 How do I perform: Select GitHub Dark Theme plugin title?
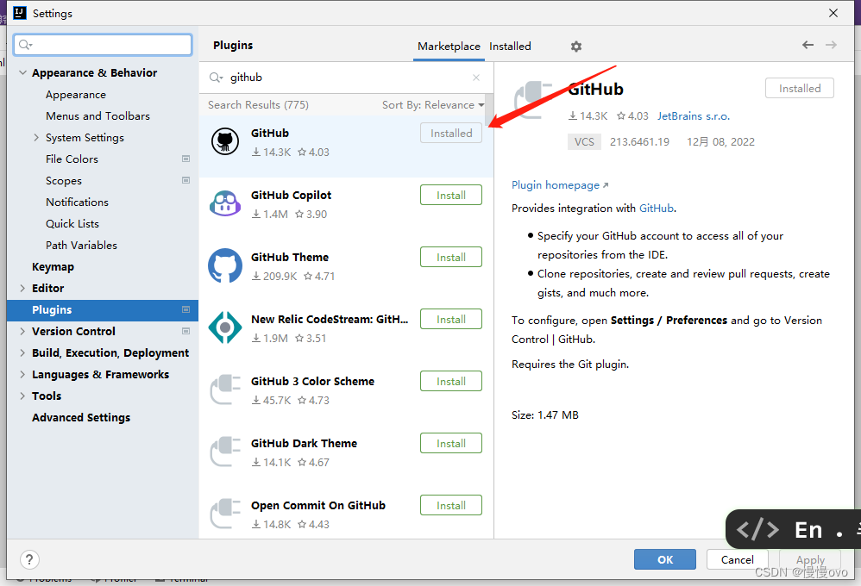(x=304, y=443)
